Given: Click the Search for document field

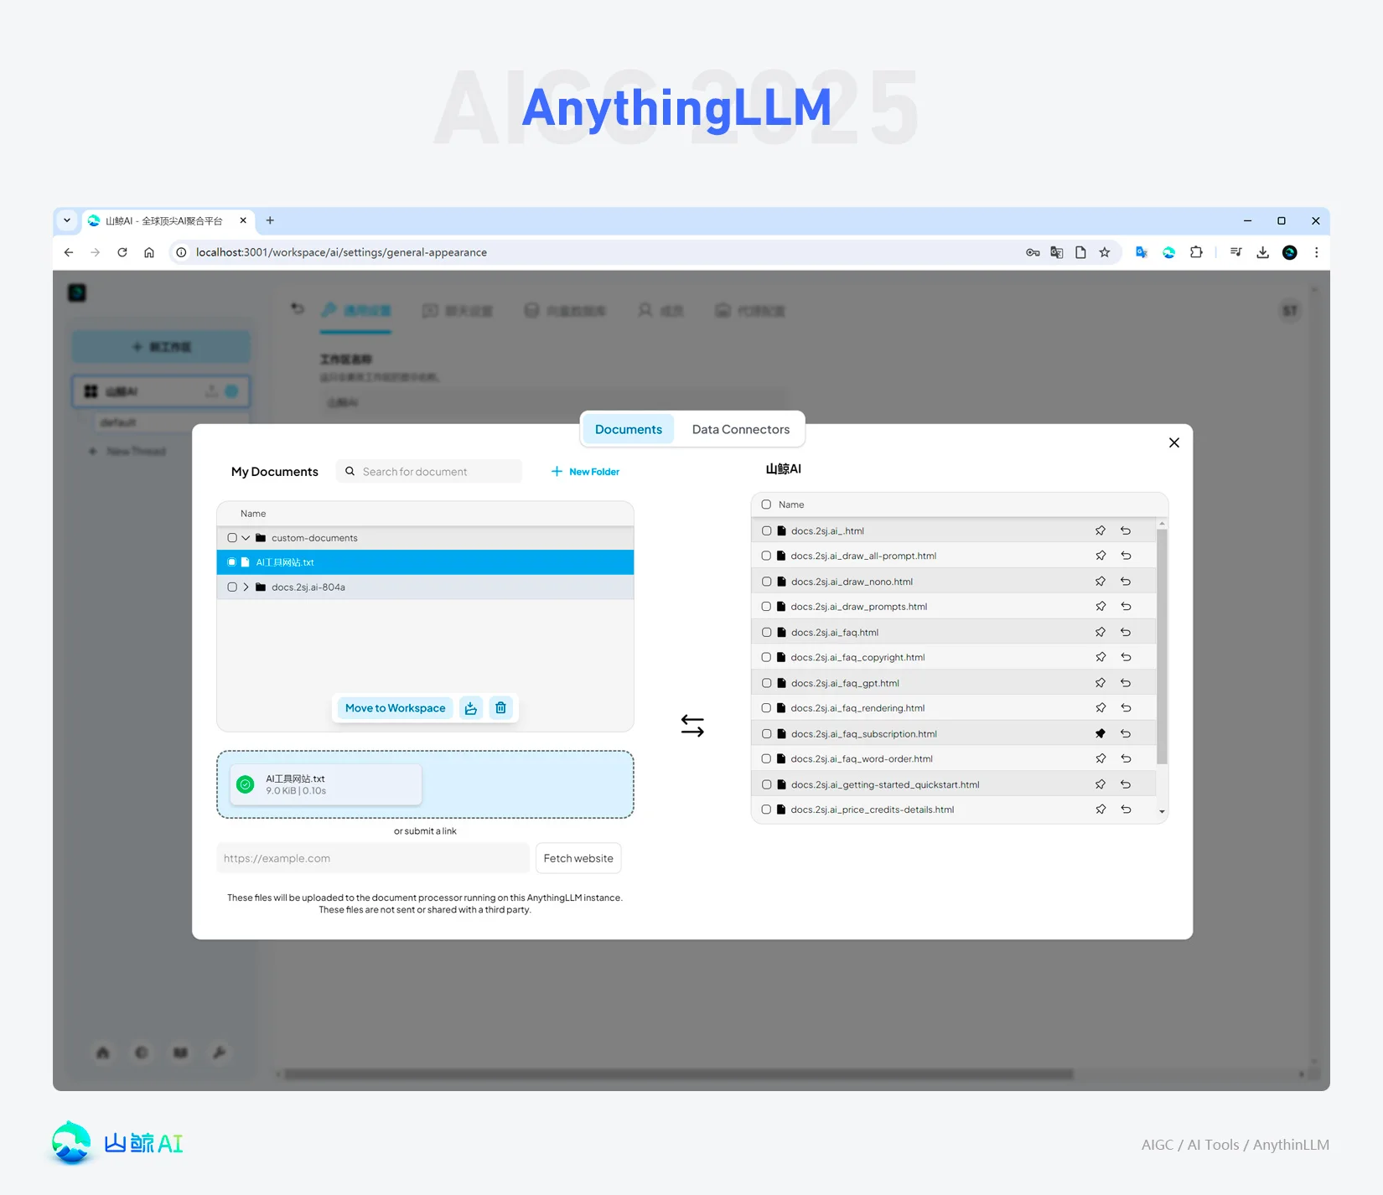Looking at the screenshot, I should point(429,472).
